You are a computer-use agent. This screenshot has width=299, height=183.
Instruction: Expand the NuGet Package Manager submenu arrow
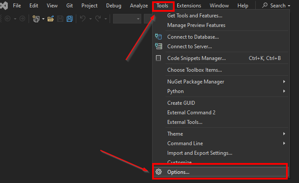(x=284, y=82)
